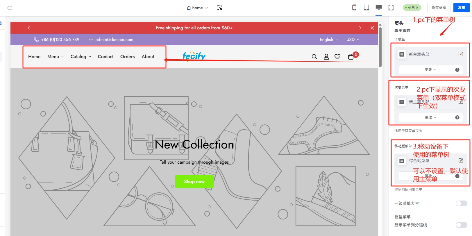Viewport: 472px width, 236px height.
Task: Open the storefront search icon
Action: [314, 57]
